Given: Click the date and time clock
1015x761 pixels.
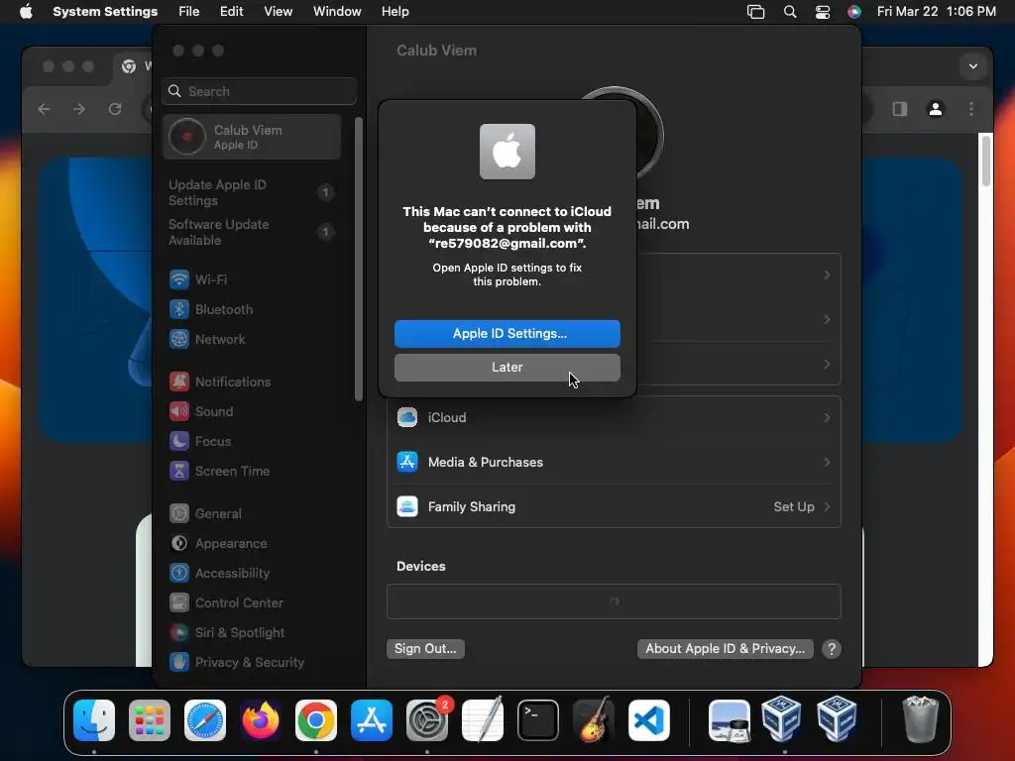Looking at the screenshot, I should 936,12.
